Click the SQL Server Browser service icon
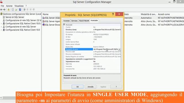Image resolution: width=184 pixels, height=103 pixels. click(44, 25)
